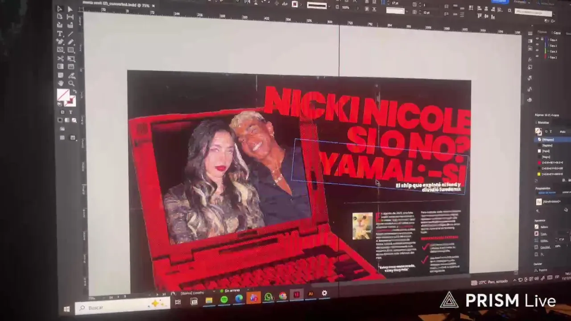Select the Hand tool
The image size is (571, 321).
(x=60, y=83)
